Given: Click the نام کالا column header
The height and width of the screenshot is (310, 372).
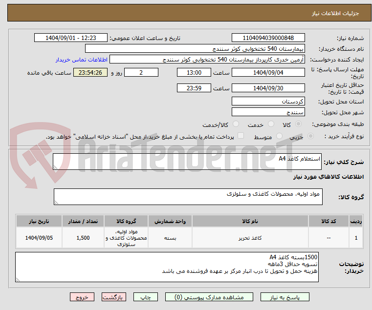Looking at the screenshot, I should 250,221.
